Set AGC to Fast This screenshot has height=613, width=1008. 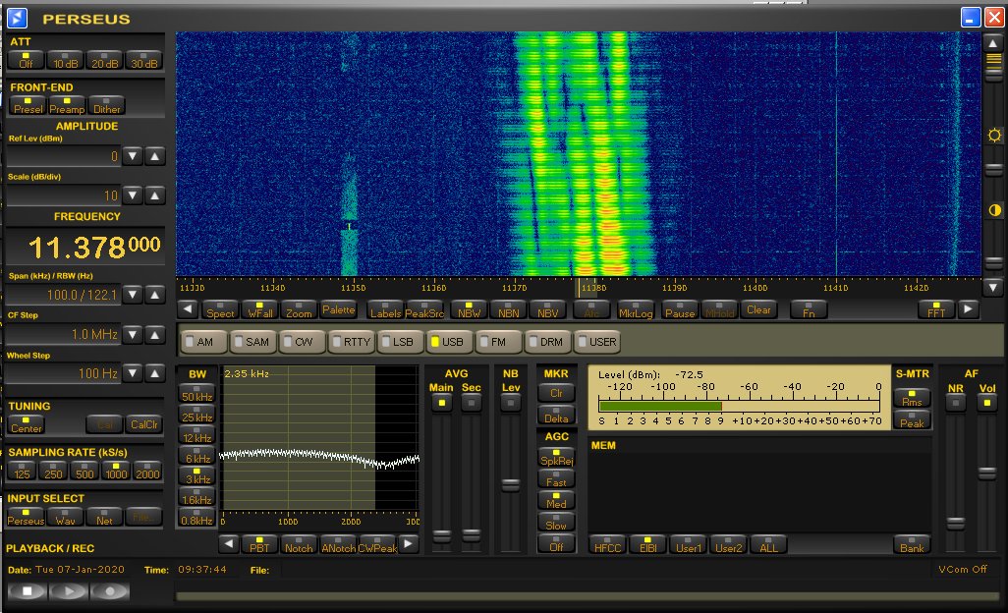pos(557,479)
